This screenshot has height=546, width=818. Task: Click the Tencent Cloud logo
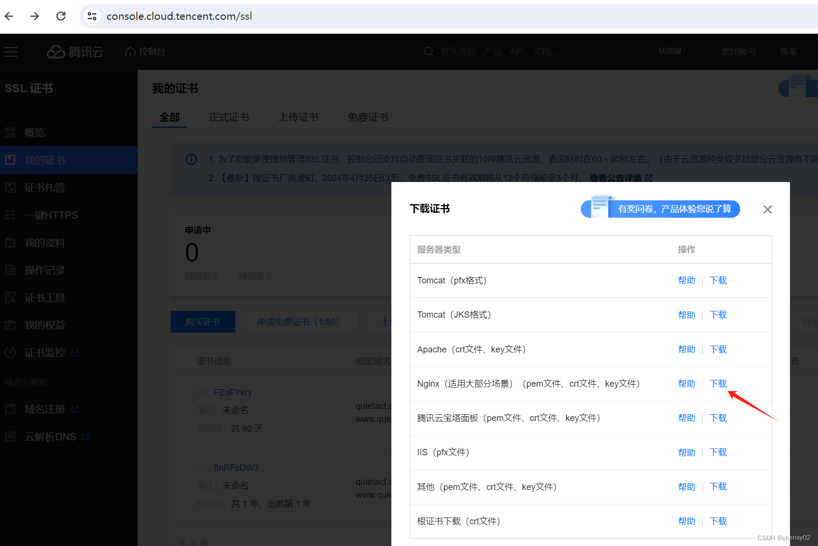click(x=75, y=52)
